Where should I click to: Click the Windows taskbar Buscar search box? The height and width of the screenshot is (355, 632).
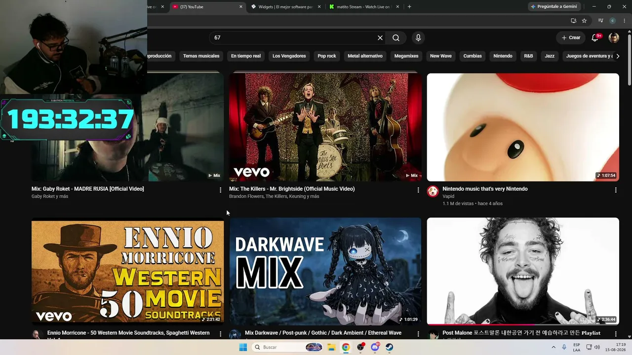(x=288, y=347)
